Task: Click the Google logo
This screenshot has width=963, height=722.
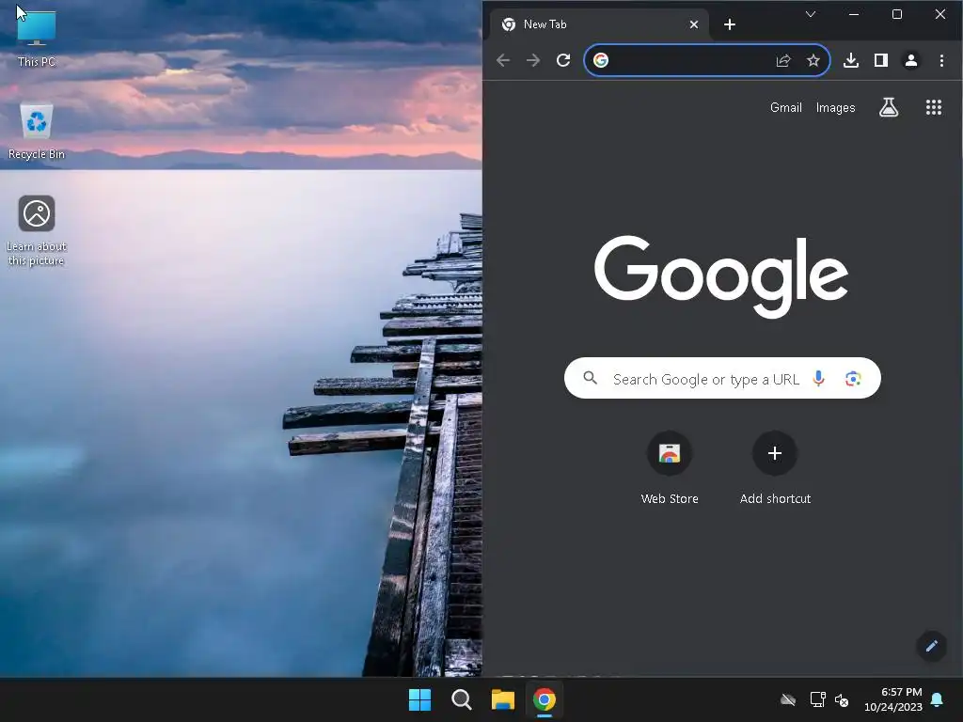Action: tap(721, 277)
